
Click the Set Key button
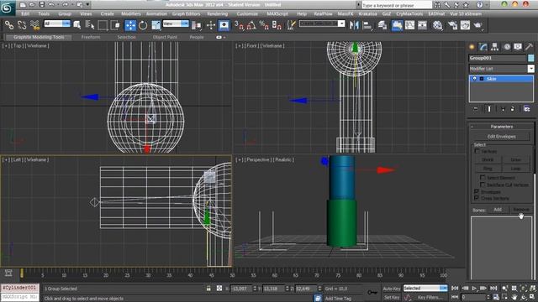(x=392, y=298)
